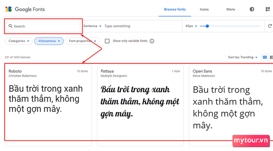Open variable fonts info icon
The height and width of the screenshot is (151, 273).
point(152,41)
